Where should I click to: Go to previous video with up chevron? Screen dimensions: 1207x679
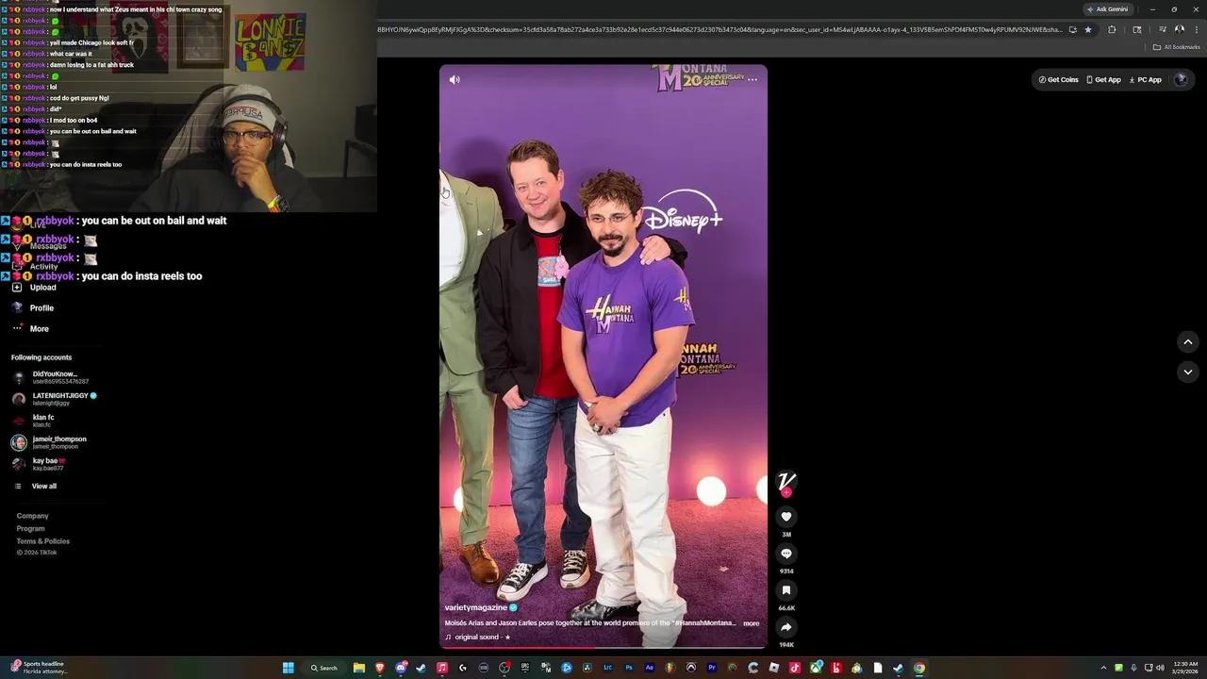pyautogui.click(x=1188, y=342)
